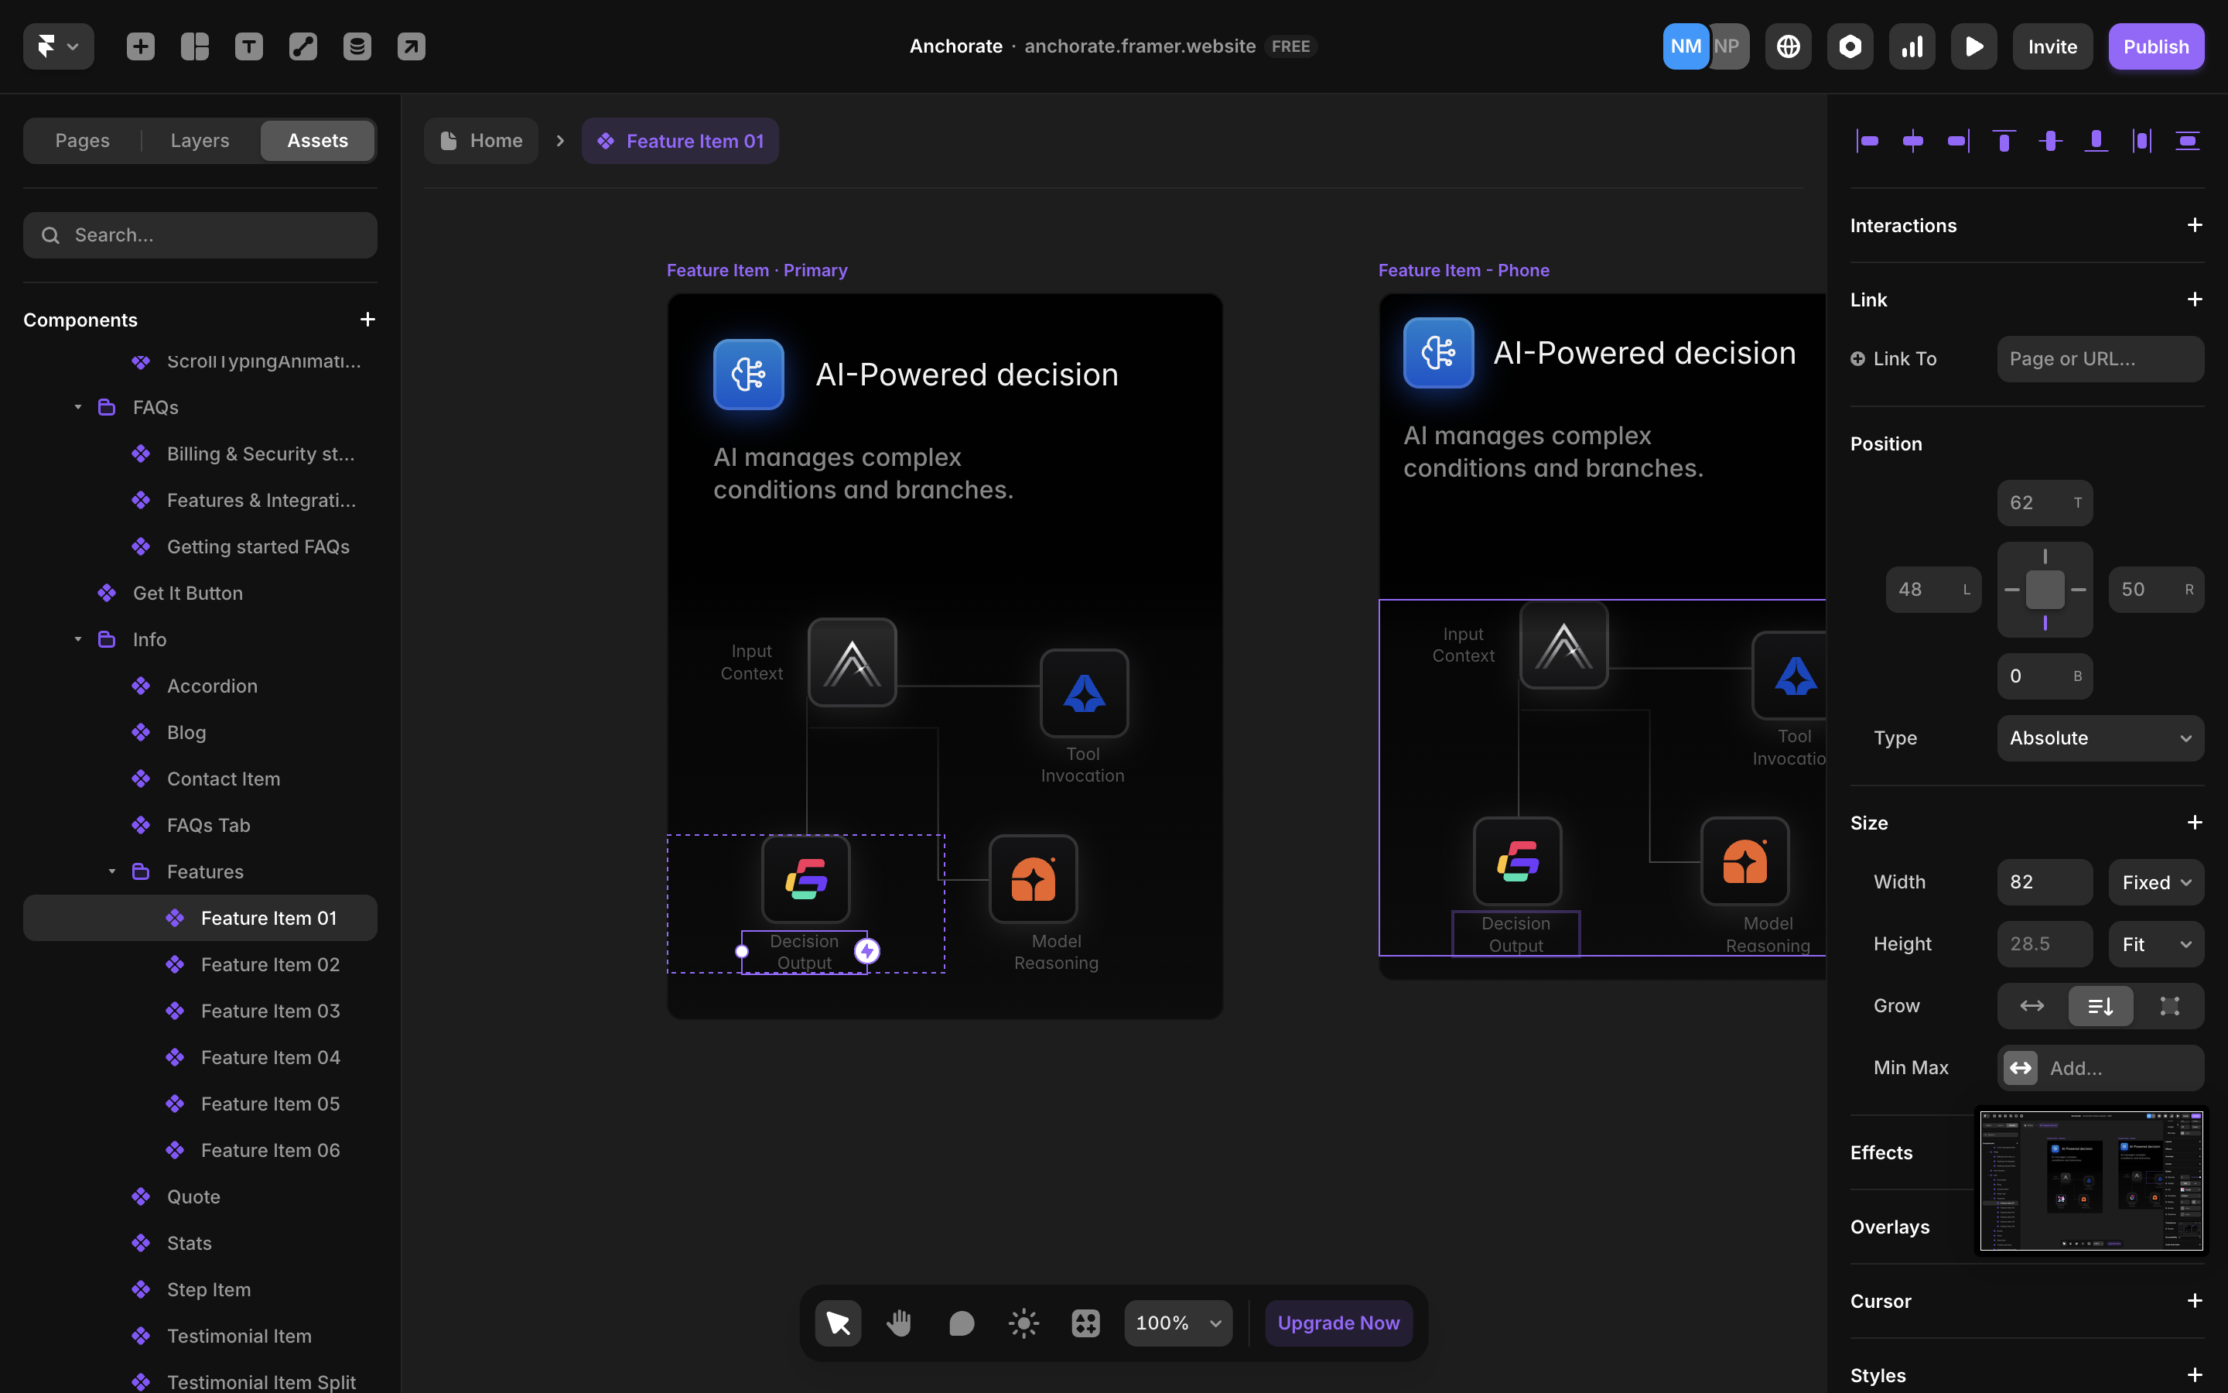Open the Analytics bar chart icon
Viewport: 2228px width, 1393px height.
tap(1912, 46)
